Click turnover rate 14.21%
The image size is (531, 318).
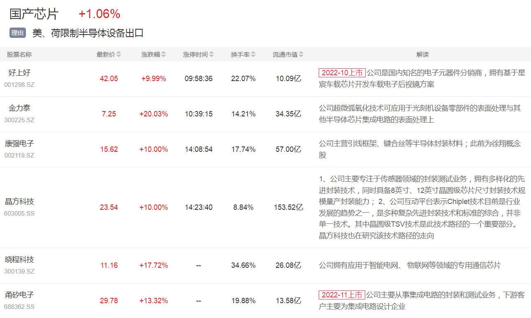[243, 114]
